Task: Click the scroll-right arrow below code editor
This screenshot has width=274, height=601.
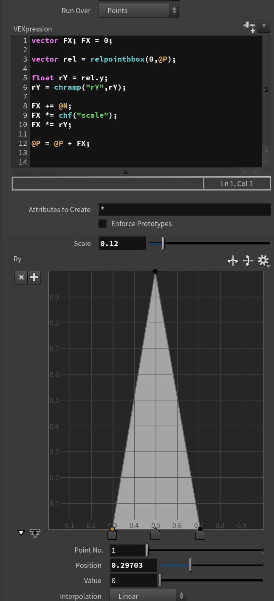Action: click(256, 172)
